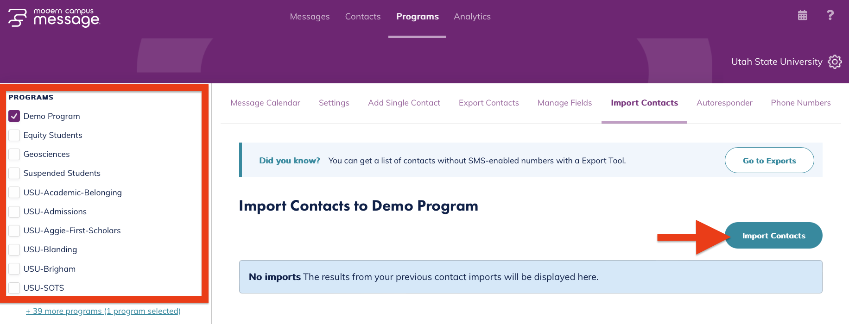Click the help question mark icon
This screenshot has height=324, width=849.
830,15
